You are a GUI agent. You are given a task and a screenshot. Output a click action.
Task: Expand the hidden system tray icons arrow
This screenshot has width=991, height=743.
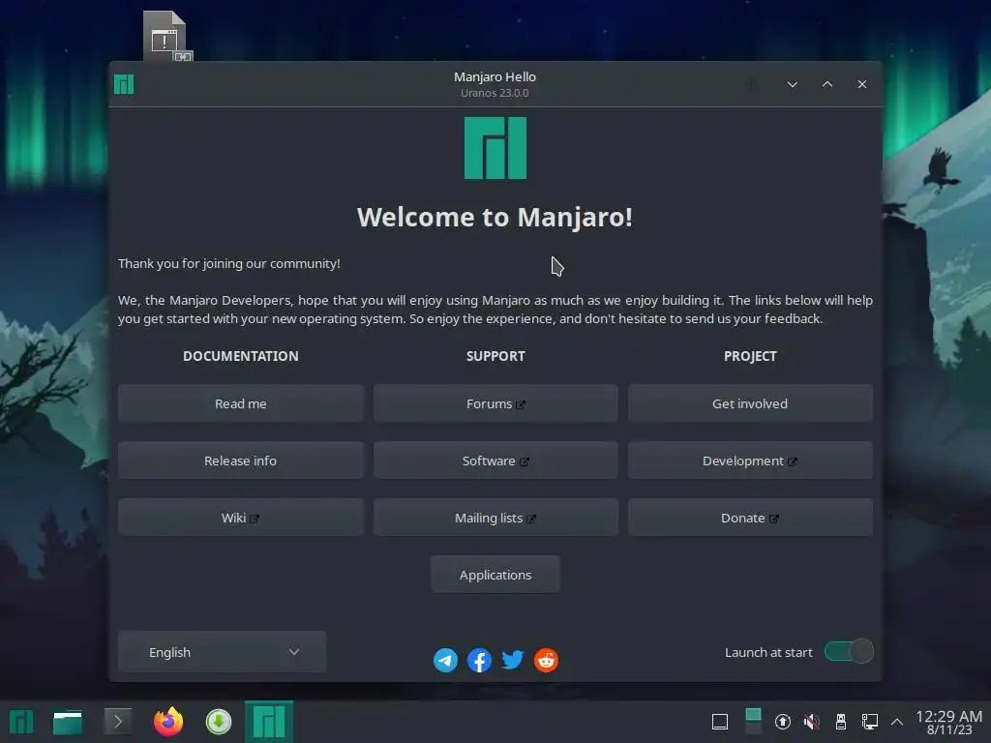tap(897, 722)
